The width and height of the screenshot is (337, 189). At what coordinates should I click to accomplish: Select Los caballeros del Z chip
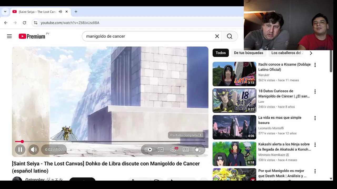[287, 53]
